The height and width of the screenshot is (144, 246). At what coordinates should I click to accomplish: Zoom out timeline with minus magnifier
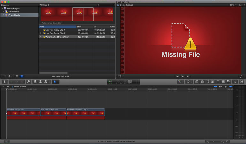coord(208,141)
